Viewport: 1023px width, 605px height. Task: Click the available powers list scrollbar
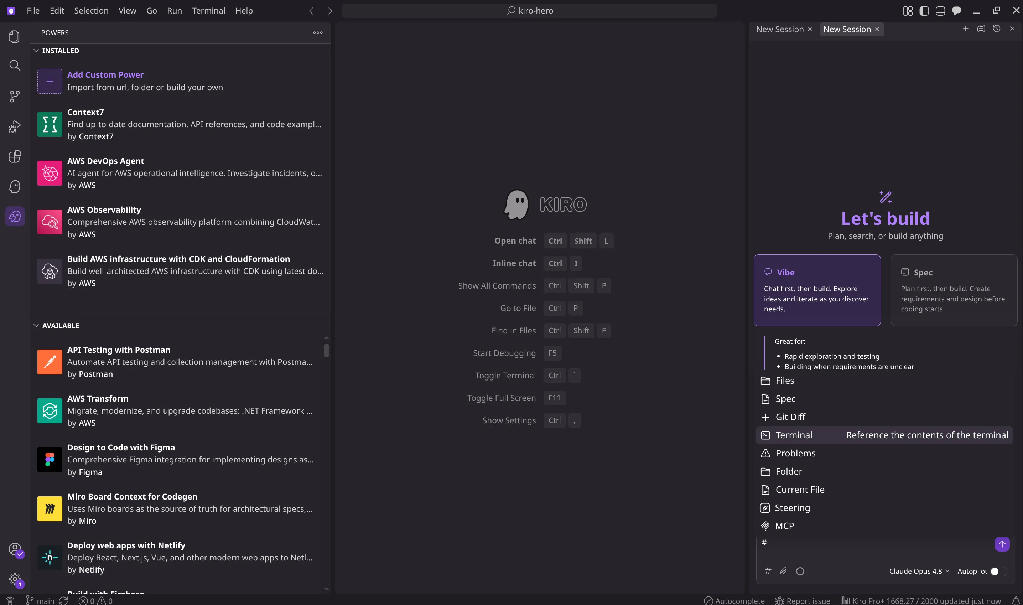326,351
